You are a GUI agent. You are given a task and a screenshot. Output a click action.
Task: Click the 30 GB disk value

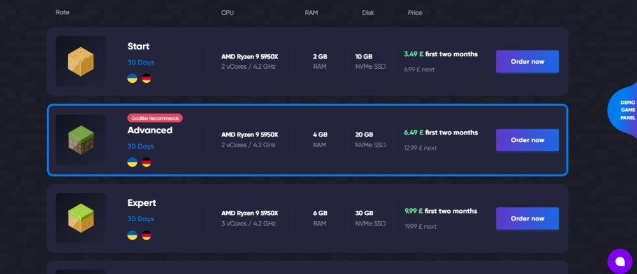tap(364, 213)
